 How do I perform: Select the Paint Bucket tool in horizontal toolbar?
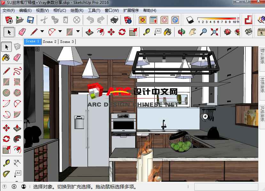tap(168, 32)
